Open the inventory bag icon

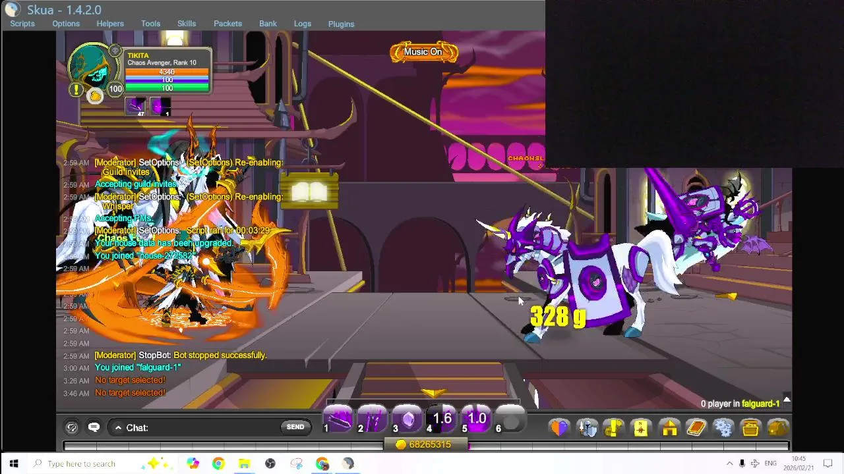(778, 428)
